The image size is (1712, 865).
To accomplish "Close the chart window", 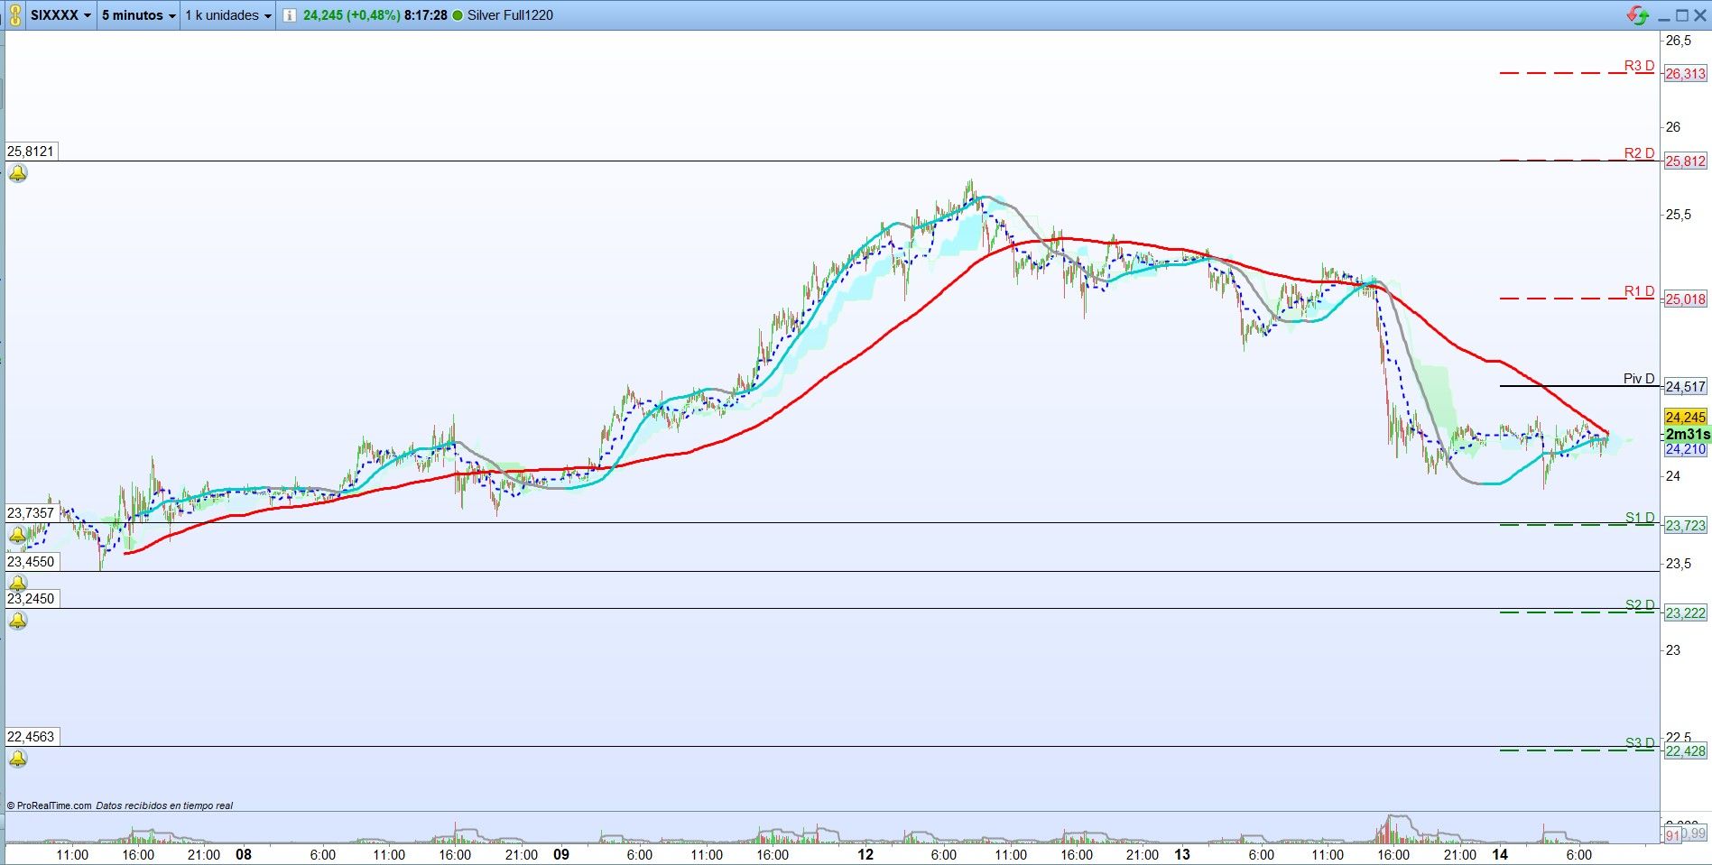I will tap(1699, 15).
